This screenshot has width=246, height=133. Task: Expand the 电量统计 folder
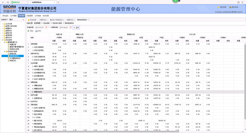[3, 28]
